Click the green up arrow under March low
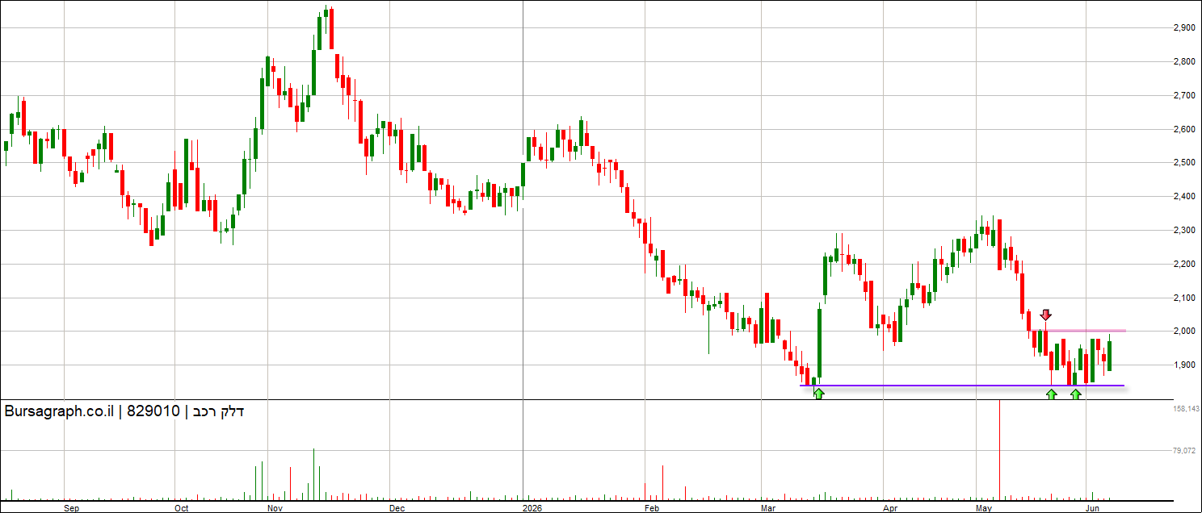Image resolution: width=1202 pixels, height=513 pixels. pos(818,394)
